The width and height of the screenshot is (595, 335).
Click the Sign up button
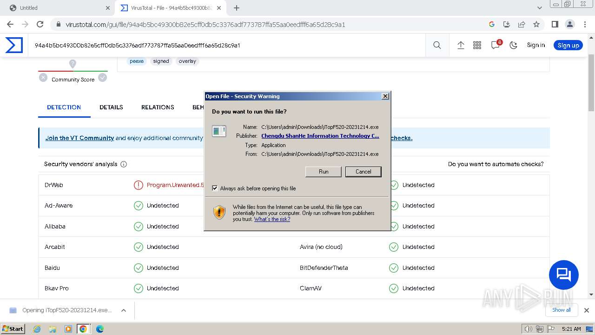tap(568, 45)
